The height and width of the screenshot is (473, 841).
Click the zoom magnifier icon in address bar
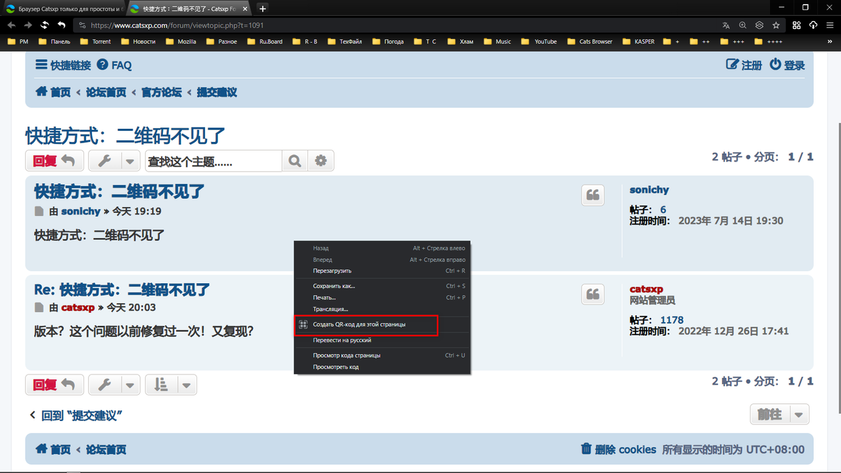coord(742,25)
